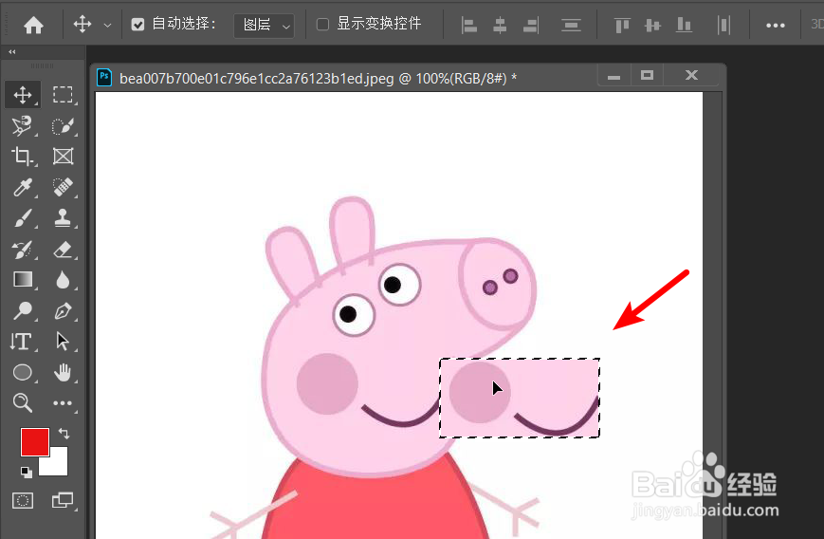Select the bea007b700e01c796e1cc2a76123b1ed.jpeg document tab
The width and height of the screenshot is (824, 539).
318,79
